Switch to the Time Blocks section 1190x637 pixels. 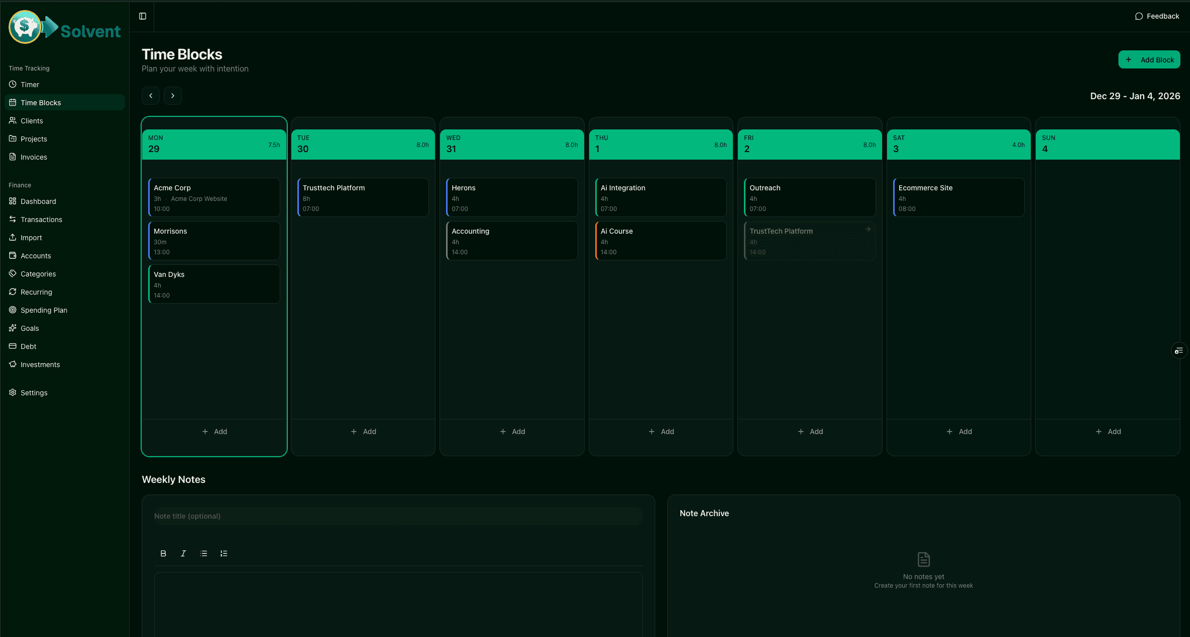(41, 102)
